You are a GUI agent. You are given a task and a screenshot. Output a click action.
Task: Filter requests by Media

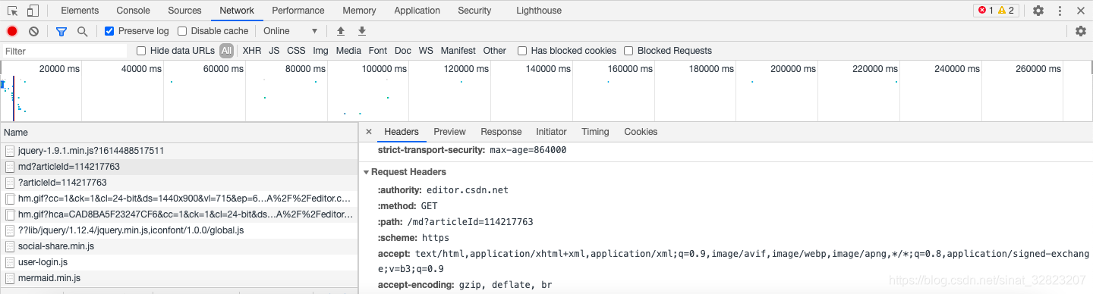(348, 51)
